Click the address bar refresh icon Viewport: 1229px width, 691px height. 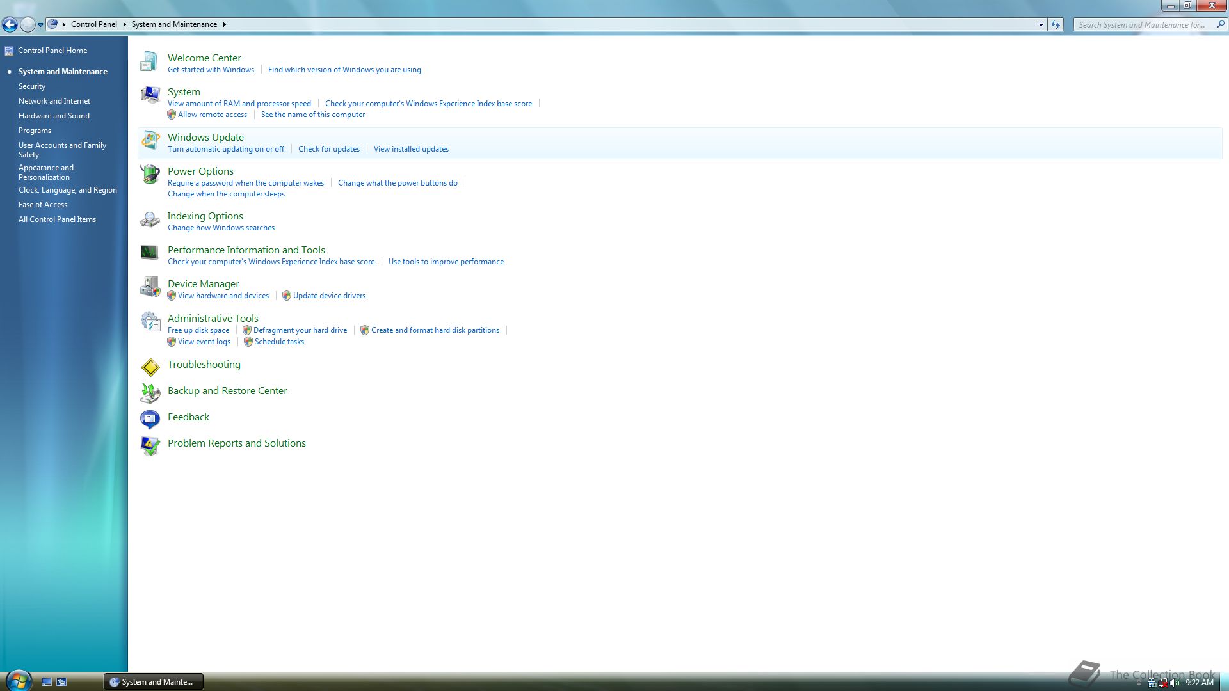[1056, 24]
